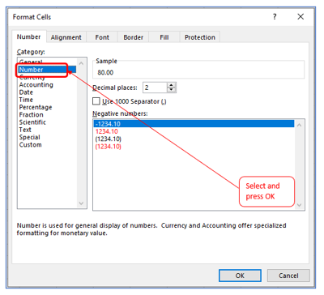
Task: Click the Help question mark icon
Action: point(275,17)
